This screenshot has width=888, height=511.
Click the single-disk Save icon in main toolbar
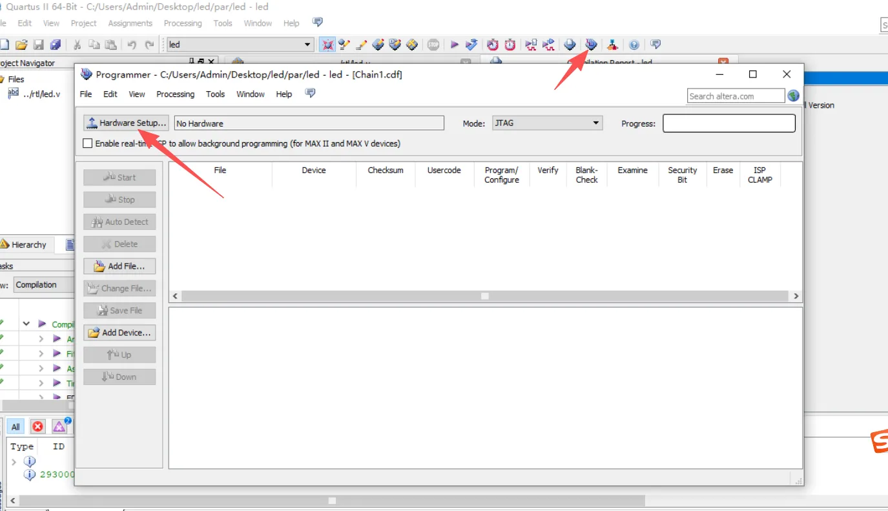(38, 45)
